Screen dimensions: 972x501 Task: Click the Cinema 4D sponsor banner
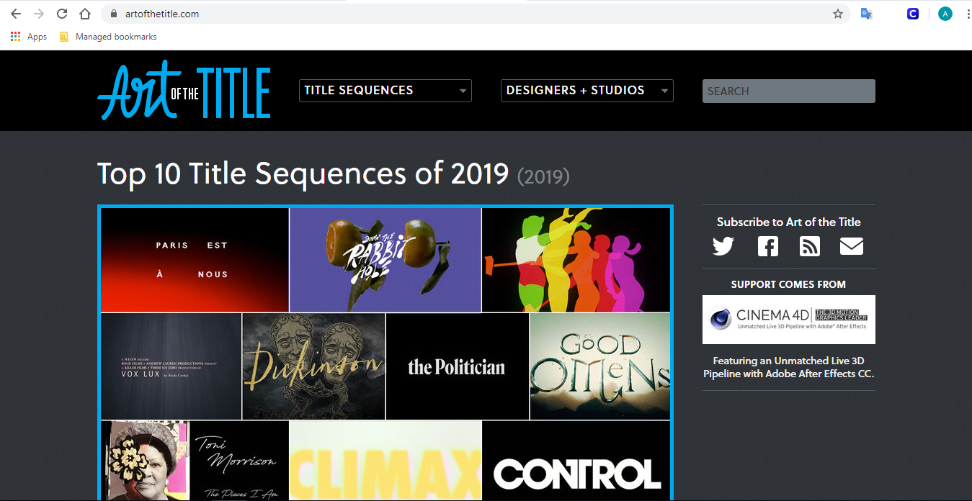coord(789,320)
